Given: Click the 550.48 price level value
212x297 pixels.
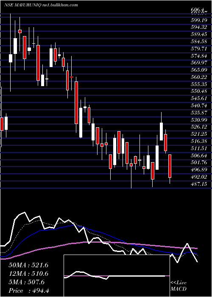Looking at the screenshot, I should click(199, 91).
